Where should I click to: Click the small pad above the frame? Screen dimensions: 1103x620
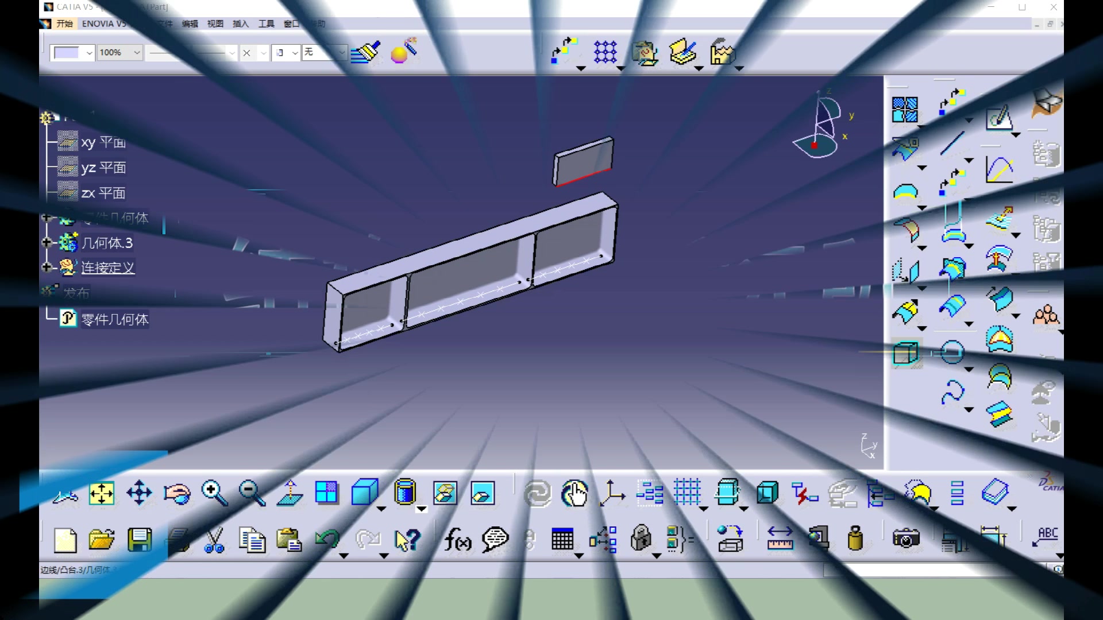tap(583, 161)
